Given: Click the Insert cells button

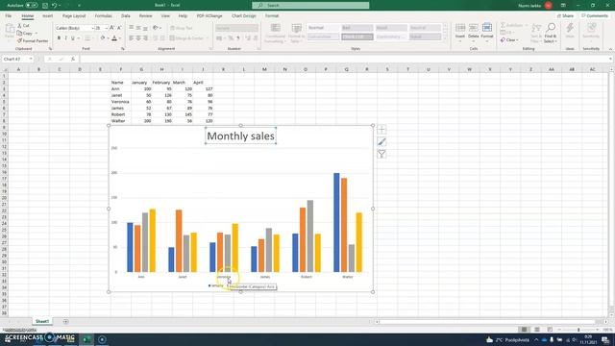Looking at the screenshot, I should click(x=460, y=32).
